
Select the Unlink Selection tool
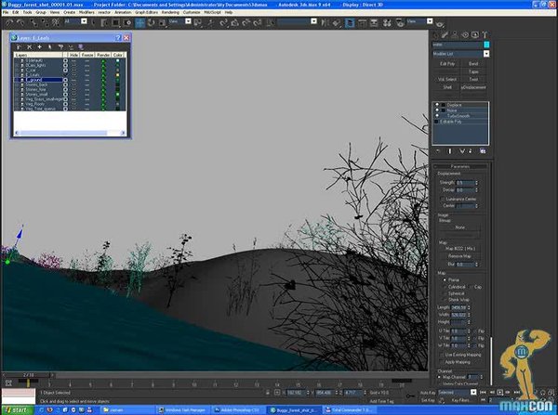[x=45, y=23]
